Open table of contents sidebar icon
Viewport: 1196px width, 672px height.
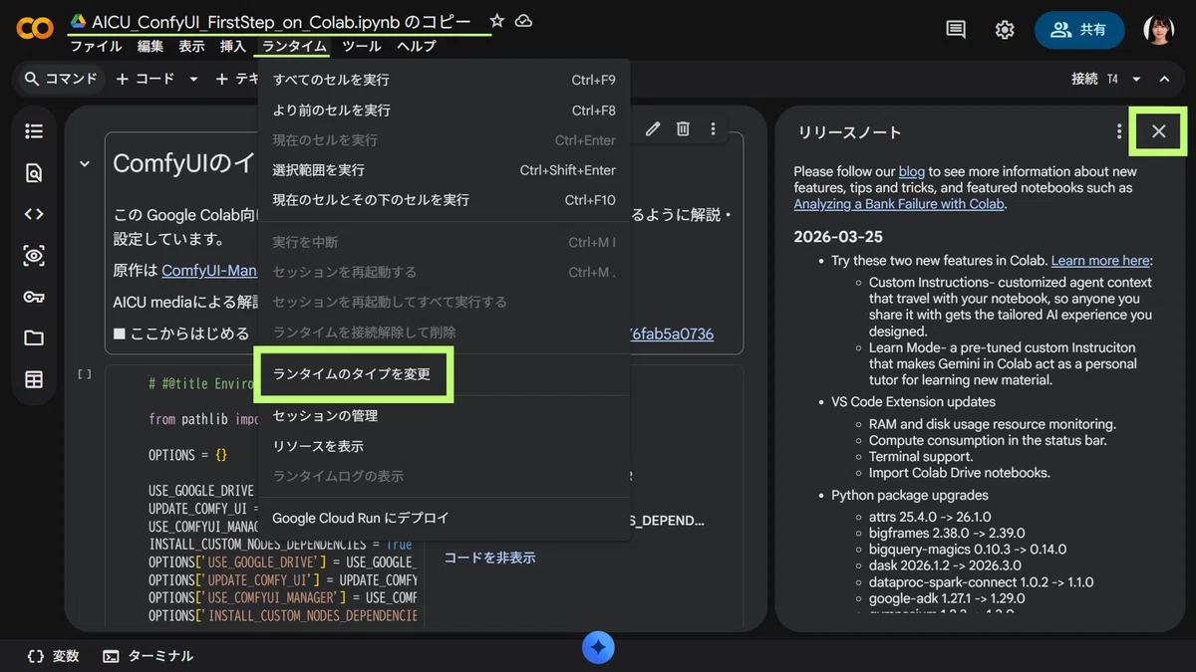point(34,131)
